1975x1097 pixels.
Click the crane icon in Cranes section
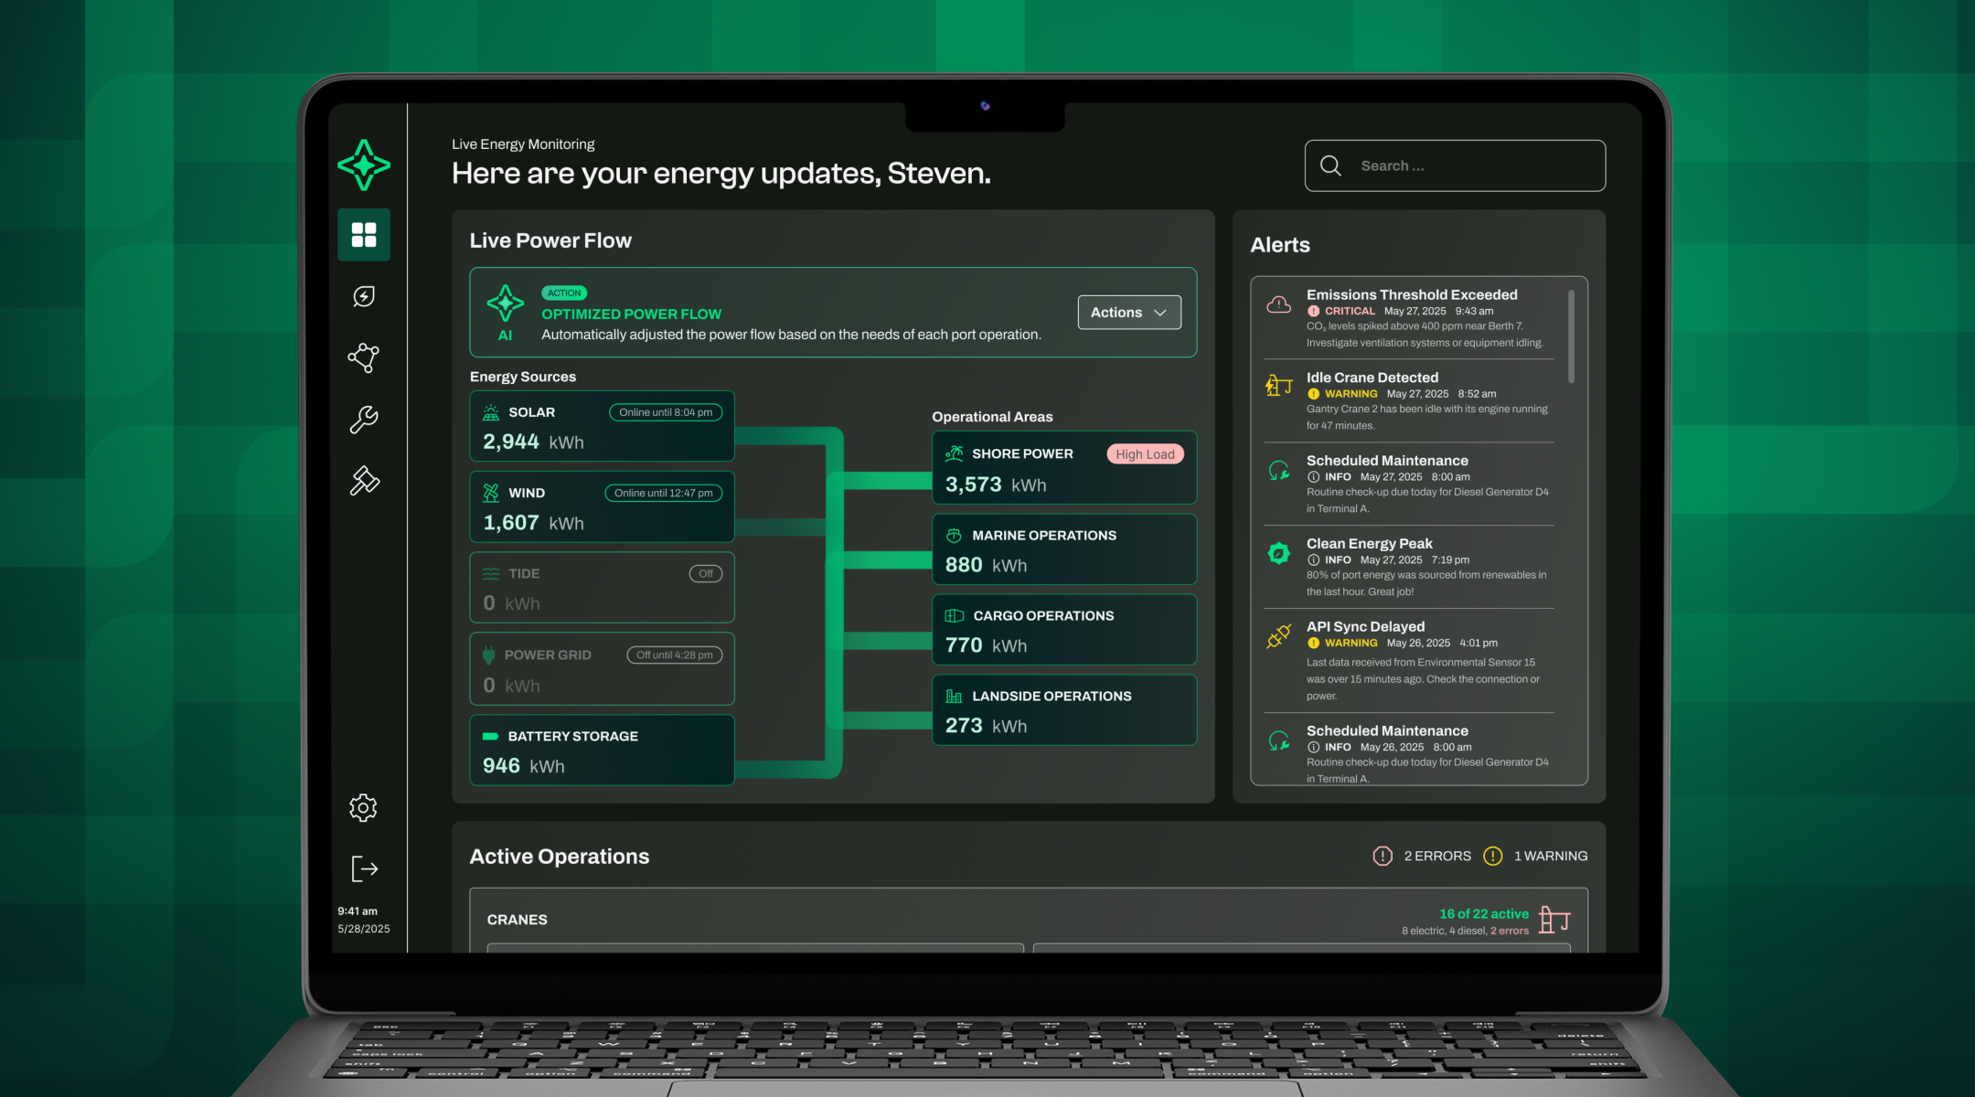[x=1553, y=920]
